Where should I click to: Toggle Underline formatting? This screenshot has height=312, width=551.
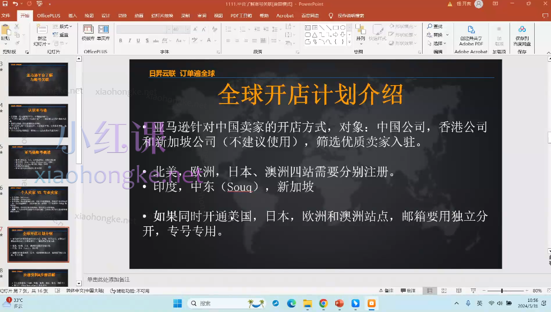click(x=138, y=41)
